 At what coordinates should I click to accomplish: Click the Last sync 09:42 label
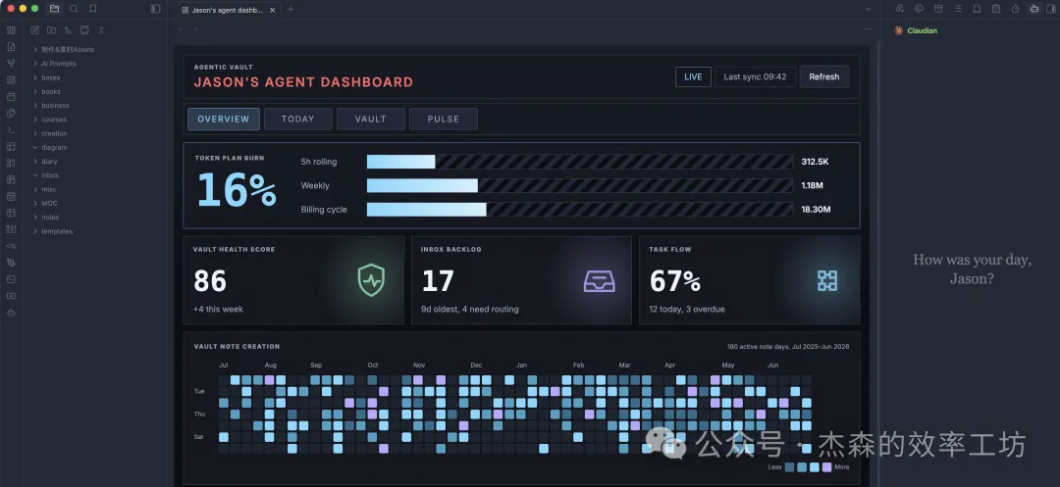(x=755, y=76)
